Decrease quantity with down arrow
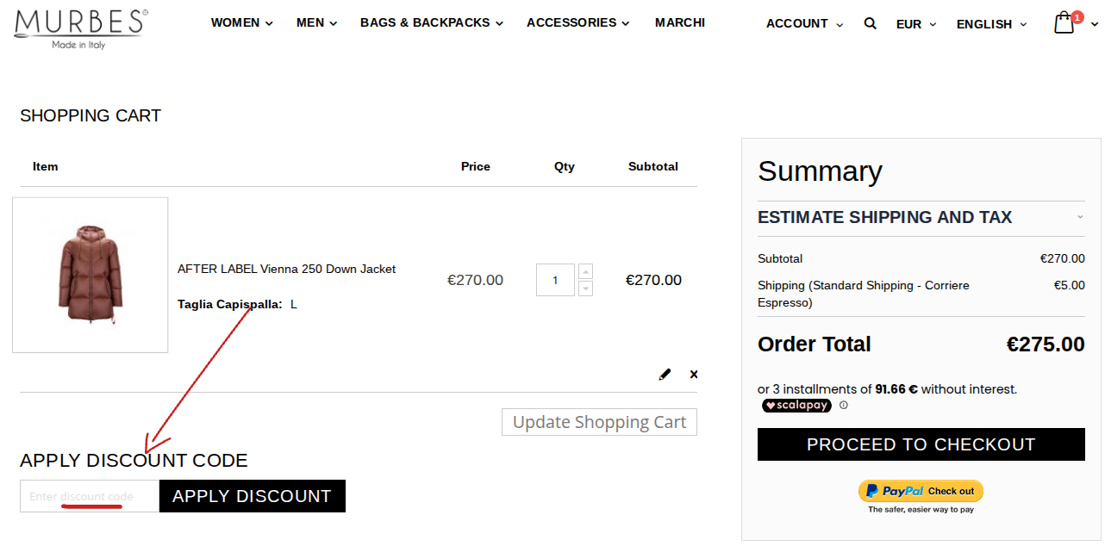 pyautogui.click(x=586, y=289)
